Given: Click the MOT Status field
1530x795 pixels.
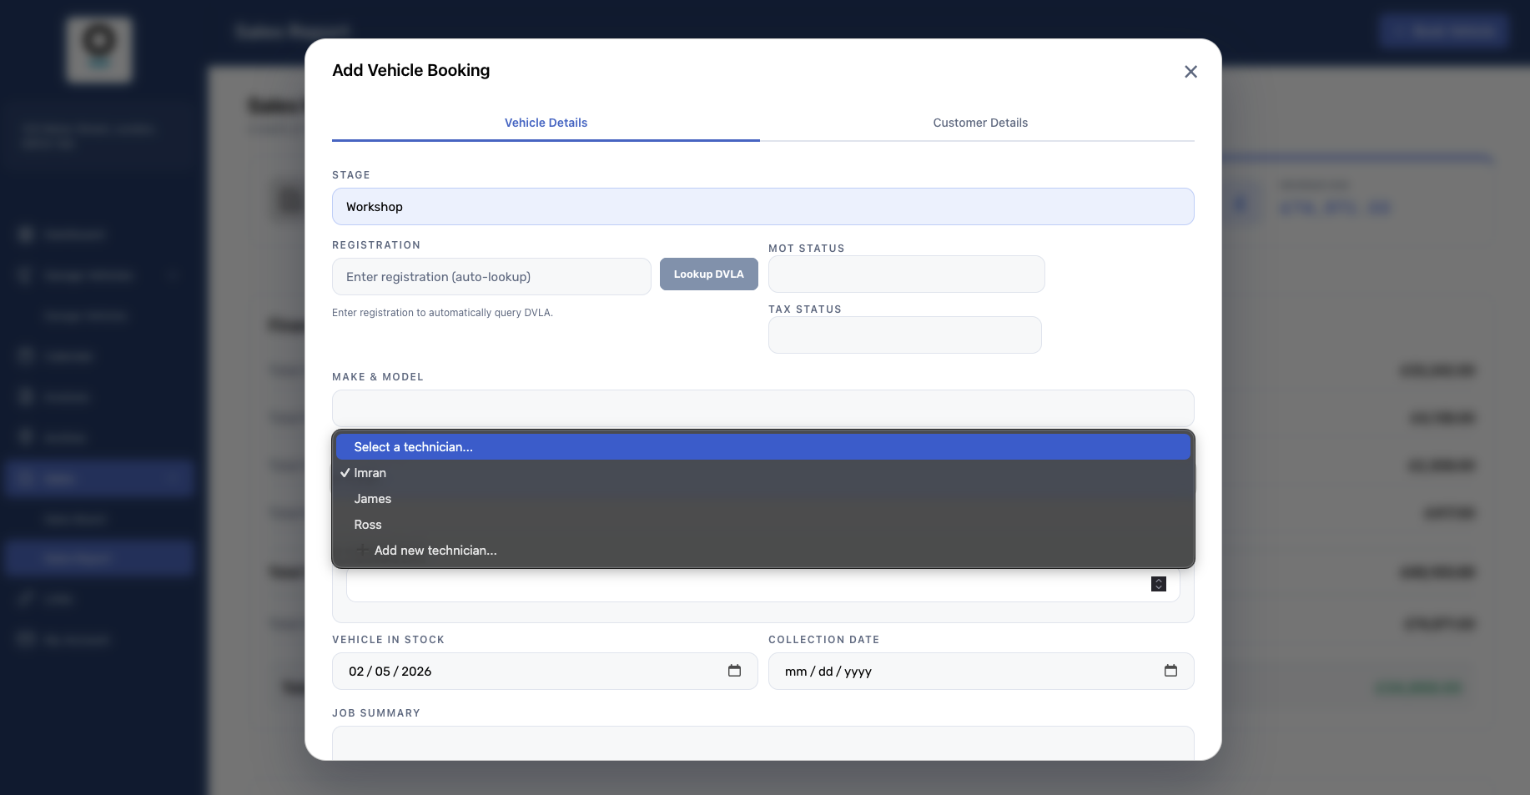Looking at the screenshot, I should pyautogui.click(x=905, y=274).
